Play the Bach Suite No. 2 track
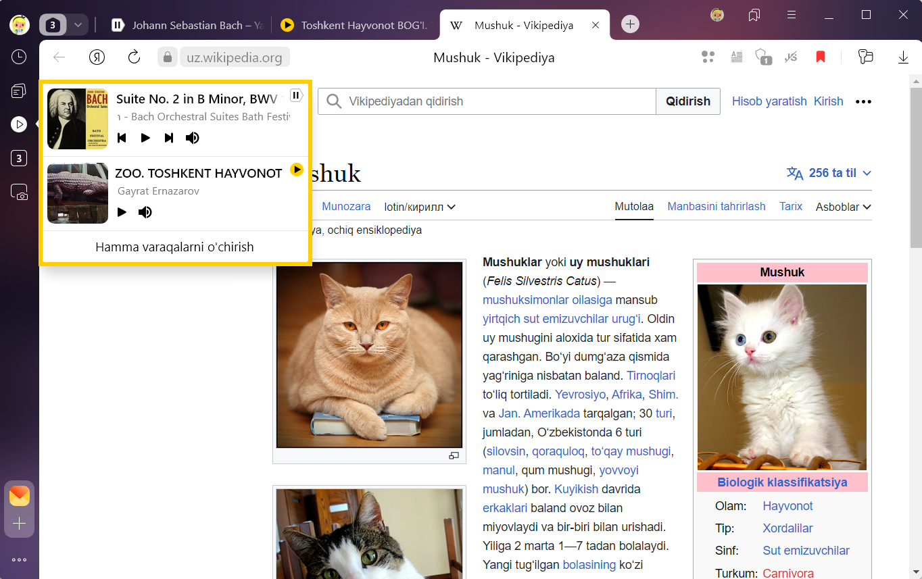 [145, 138]
